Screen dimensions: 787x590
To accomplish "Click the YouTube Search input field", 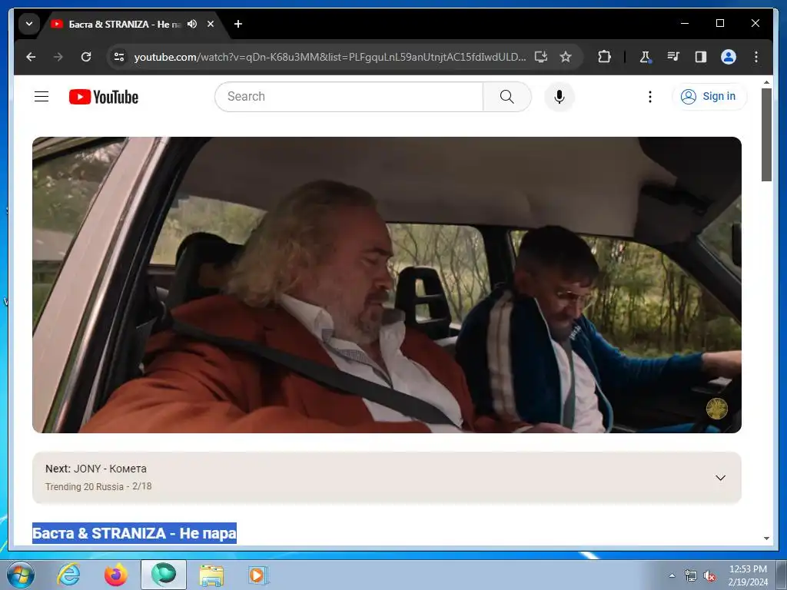I will point(349,96).
